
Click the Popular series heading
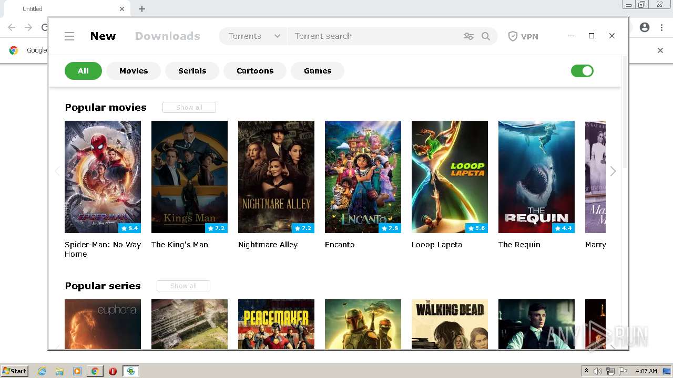(103, 286)
